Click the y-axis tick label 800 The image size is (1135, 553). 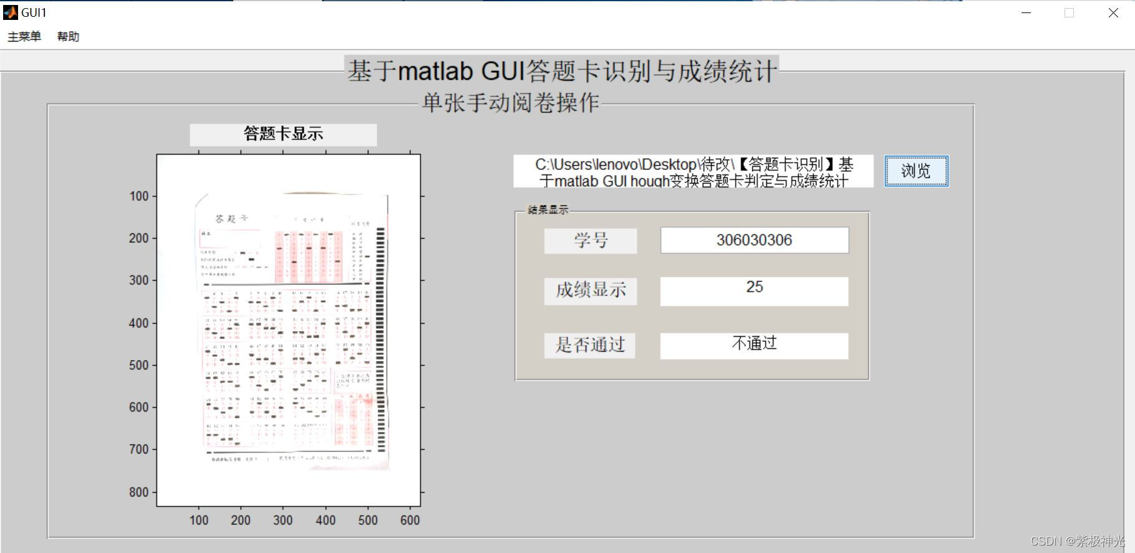[x=138, y=492]
